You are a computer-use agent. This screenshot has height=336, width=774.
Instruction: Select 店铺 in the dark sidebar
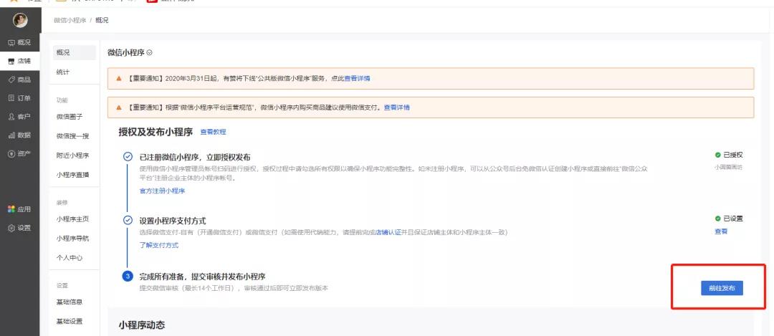[x=20, y=61]
